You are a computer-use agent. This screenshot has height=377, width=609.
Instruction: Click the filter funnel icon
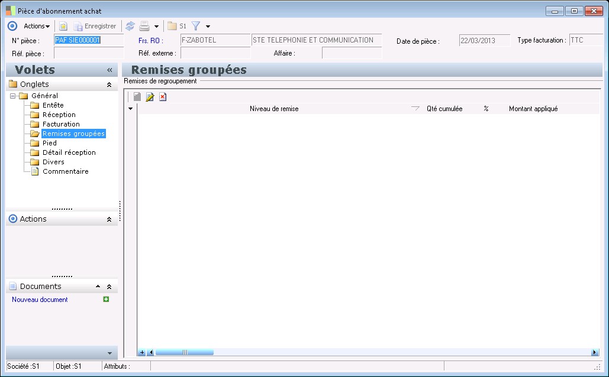(196, 26)
